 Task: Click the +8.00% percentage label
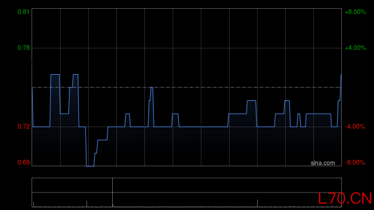pos(355,12)
